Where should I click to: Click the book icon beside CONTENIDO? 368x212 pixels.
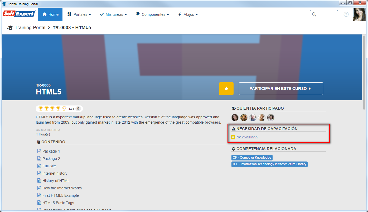click(38, 142)
